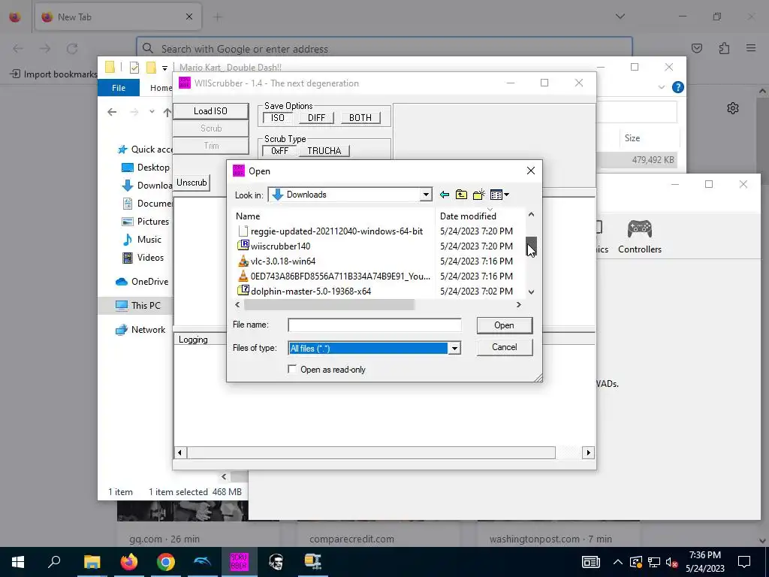Open Dolphin emulator from the taskbar
This screenshot has height=577, width=769.
click(203, 562)
